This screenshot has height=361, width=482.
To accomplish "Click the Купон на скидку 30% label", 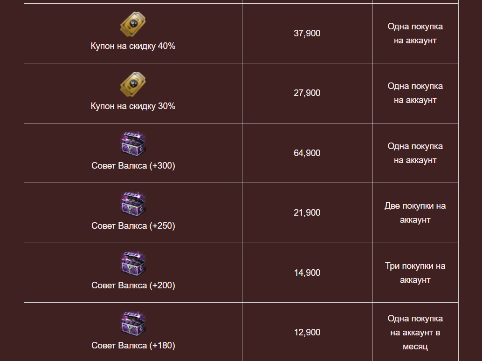I will [133, 106].
